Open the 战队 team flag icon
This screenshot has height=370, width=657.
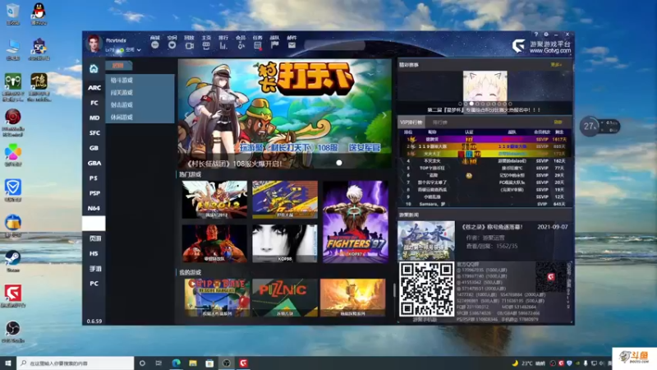point(275,45)
